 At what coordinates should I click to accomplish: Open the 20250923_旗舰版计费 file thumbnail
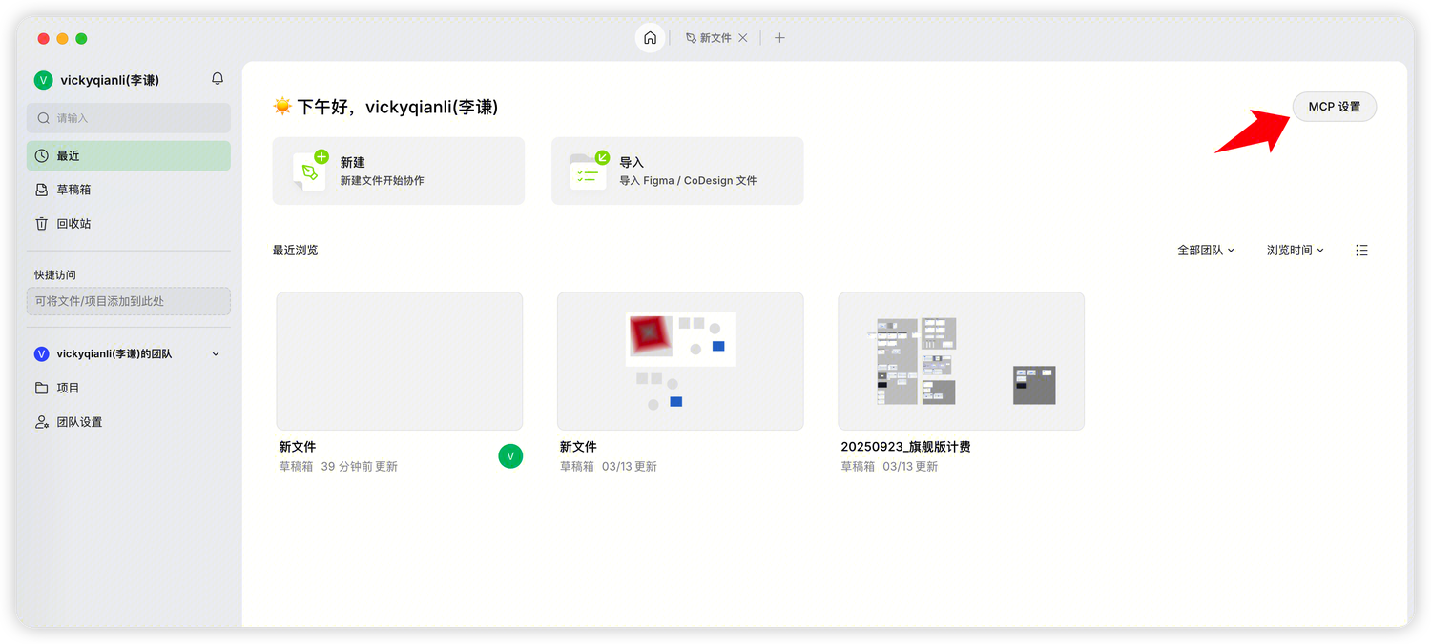pyautogui.click(x=961, y=361)
